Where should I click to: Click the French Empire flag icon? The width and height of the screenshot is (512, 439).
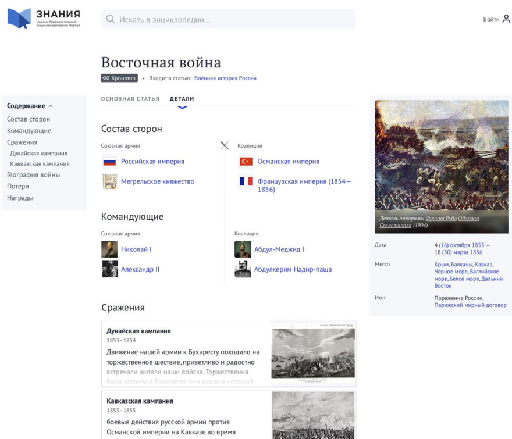pos(246,181)
